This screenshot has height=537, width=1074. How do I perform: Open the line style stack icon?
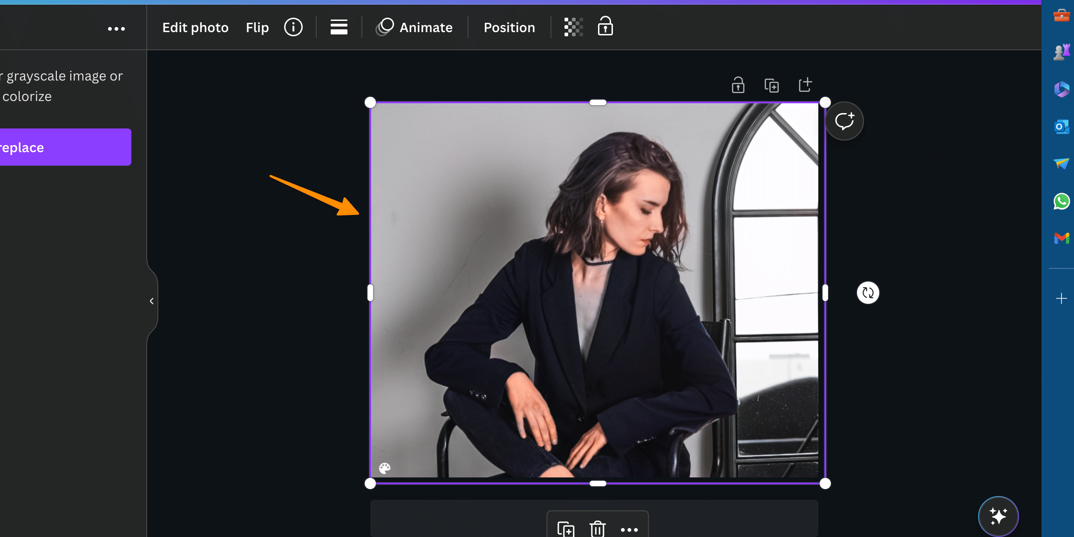coord(339,27)
